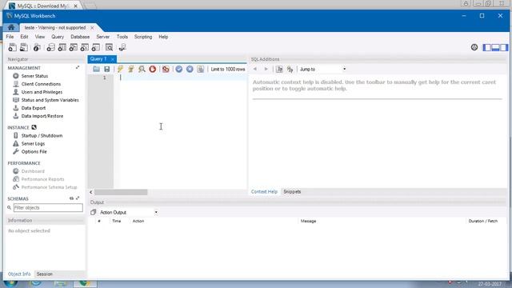The image size is (512, 288).
Task: Toggle bottom output panel visibility
Action: pos(495,47)
